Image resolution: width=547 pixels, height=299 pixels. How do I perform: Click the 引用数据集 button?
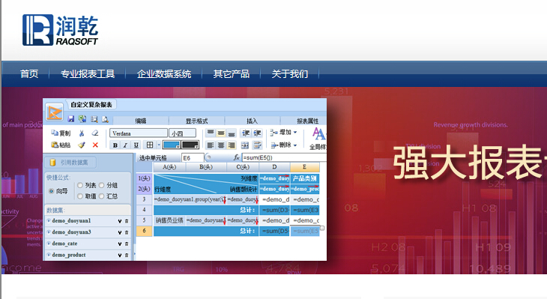(70, 162)
